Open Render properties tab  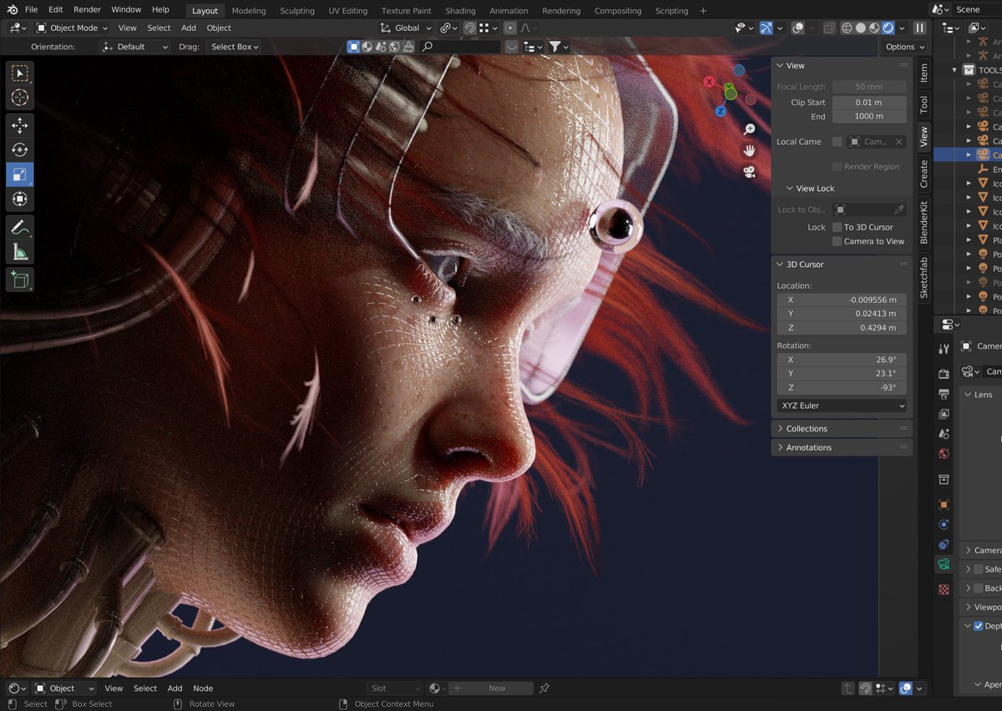tap(944, 373)
